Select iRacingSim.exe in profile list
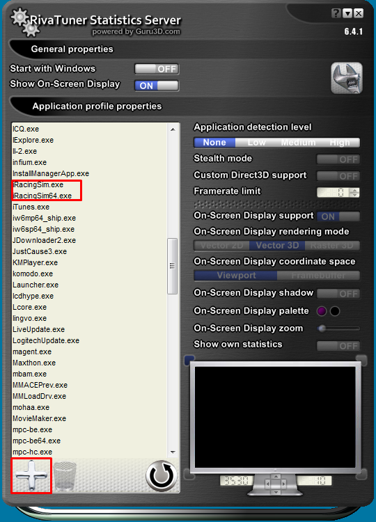376x522 pixels. (38, 184)
